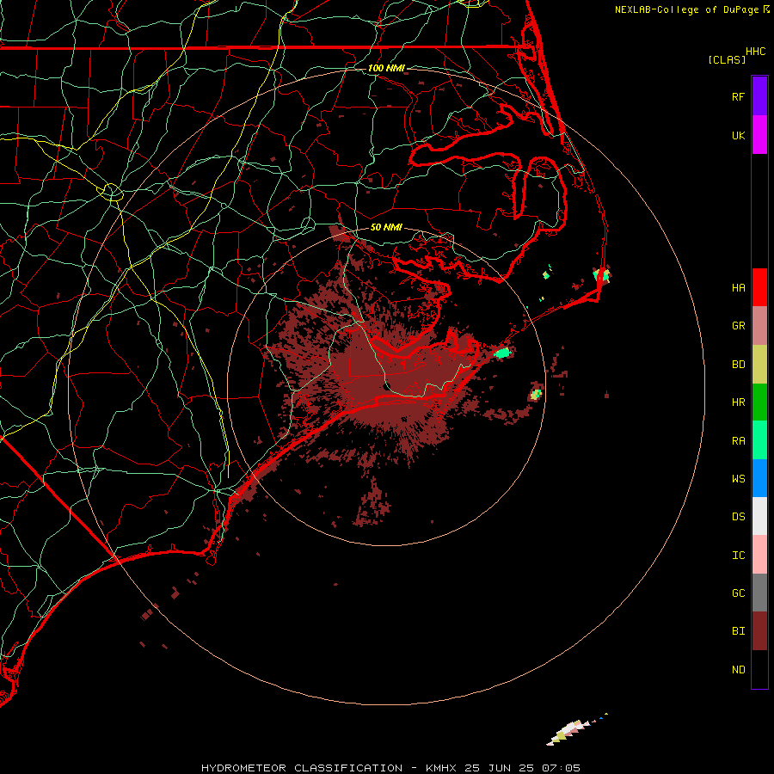
Task: Click the 100 NMI range ring label
Action: pyautogui.click(x=386, y=68)
